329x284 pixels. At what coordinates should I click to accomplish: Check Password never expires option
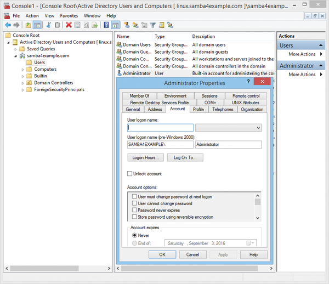click(x=134, y=210)
